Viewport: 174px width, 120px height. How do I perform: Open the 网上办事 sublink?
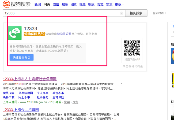(24, 97)
